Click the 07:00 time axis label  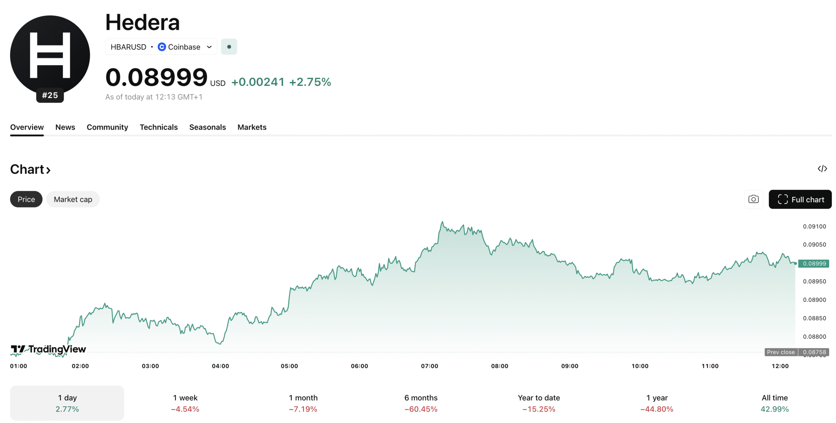click(429, 366)
